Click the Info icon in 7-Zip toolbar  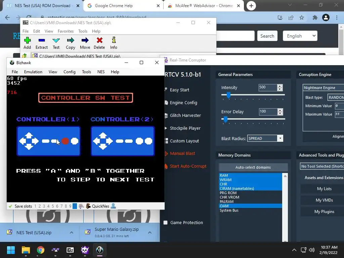click(114, 40)
